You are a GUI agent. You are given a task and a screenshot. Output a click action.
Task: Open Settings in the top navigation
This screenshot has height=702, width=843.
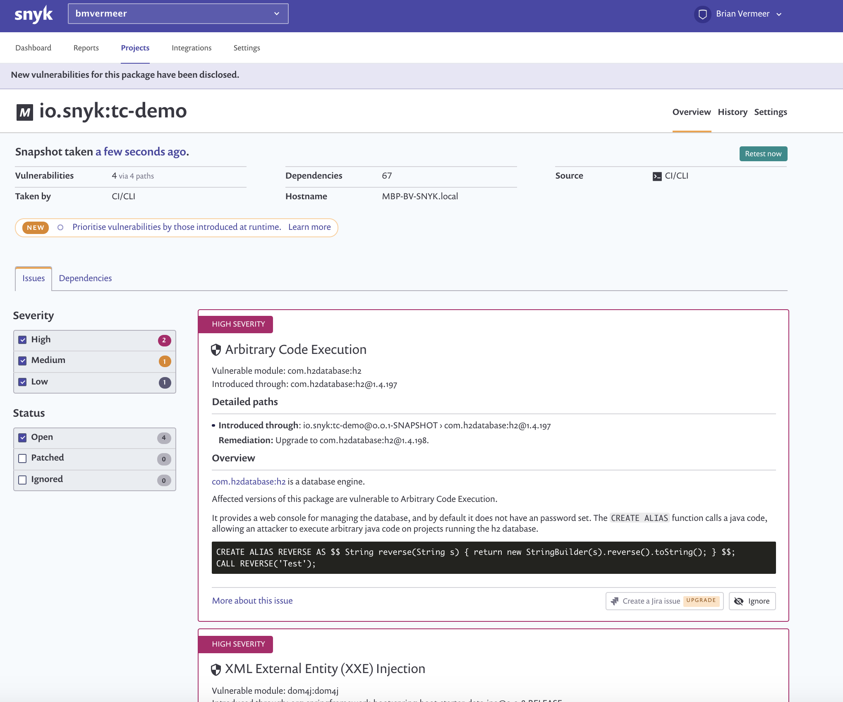tap(247, 48)
